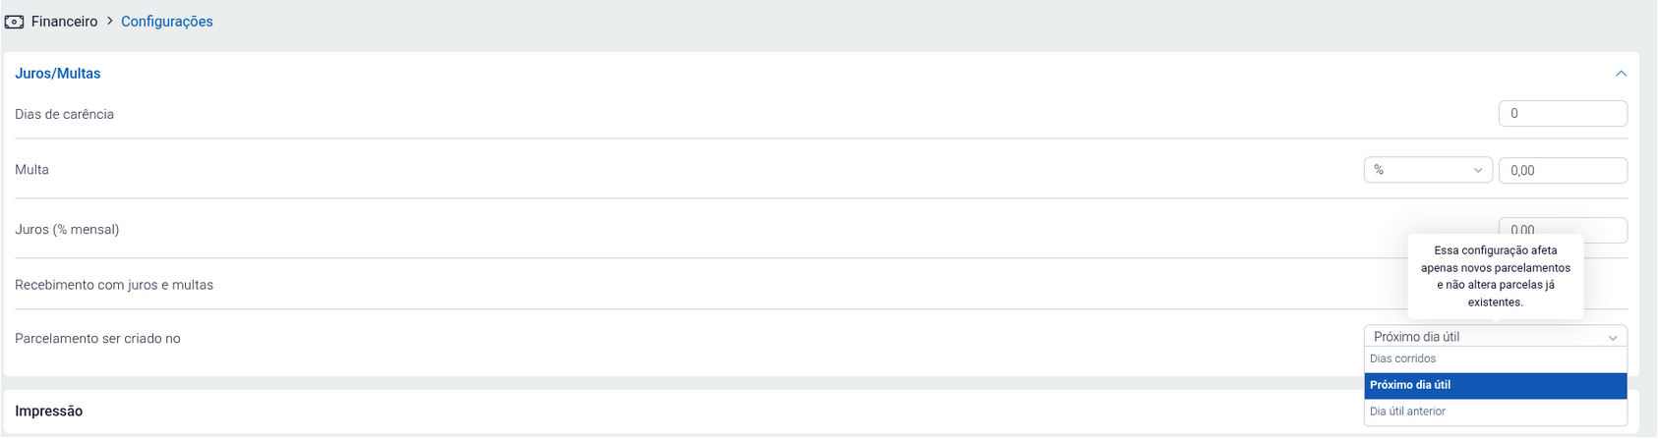1658x439 pixels.
Task: Click the Dias de carência label
Action: pos(64,115)
